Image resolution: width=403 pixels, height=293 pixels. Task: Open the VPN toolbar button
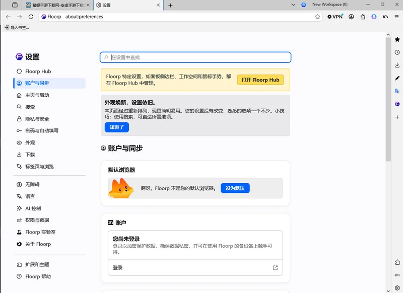(x=335, y=17)
